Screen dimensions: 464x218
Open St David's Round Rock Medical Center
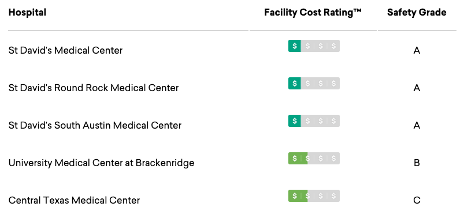[x=94, y=88]
